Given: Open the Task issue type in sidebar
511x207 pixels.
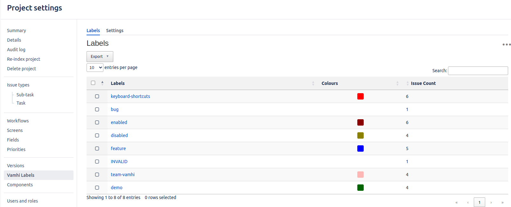Looking at the screenshot, I should point(21,103).
